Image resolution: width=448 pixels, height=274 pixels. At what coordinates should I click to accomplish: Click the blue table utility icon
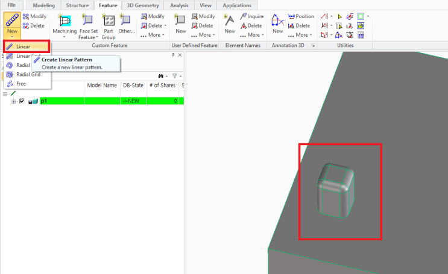(361, 35)
